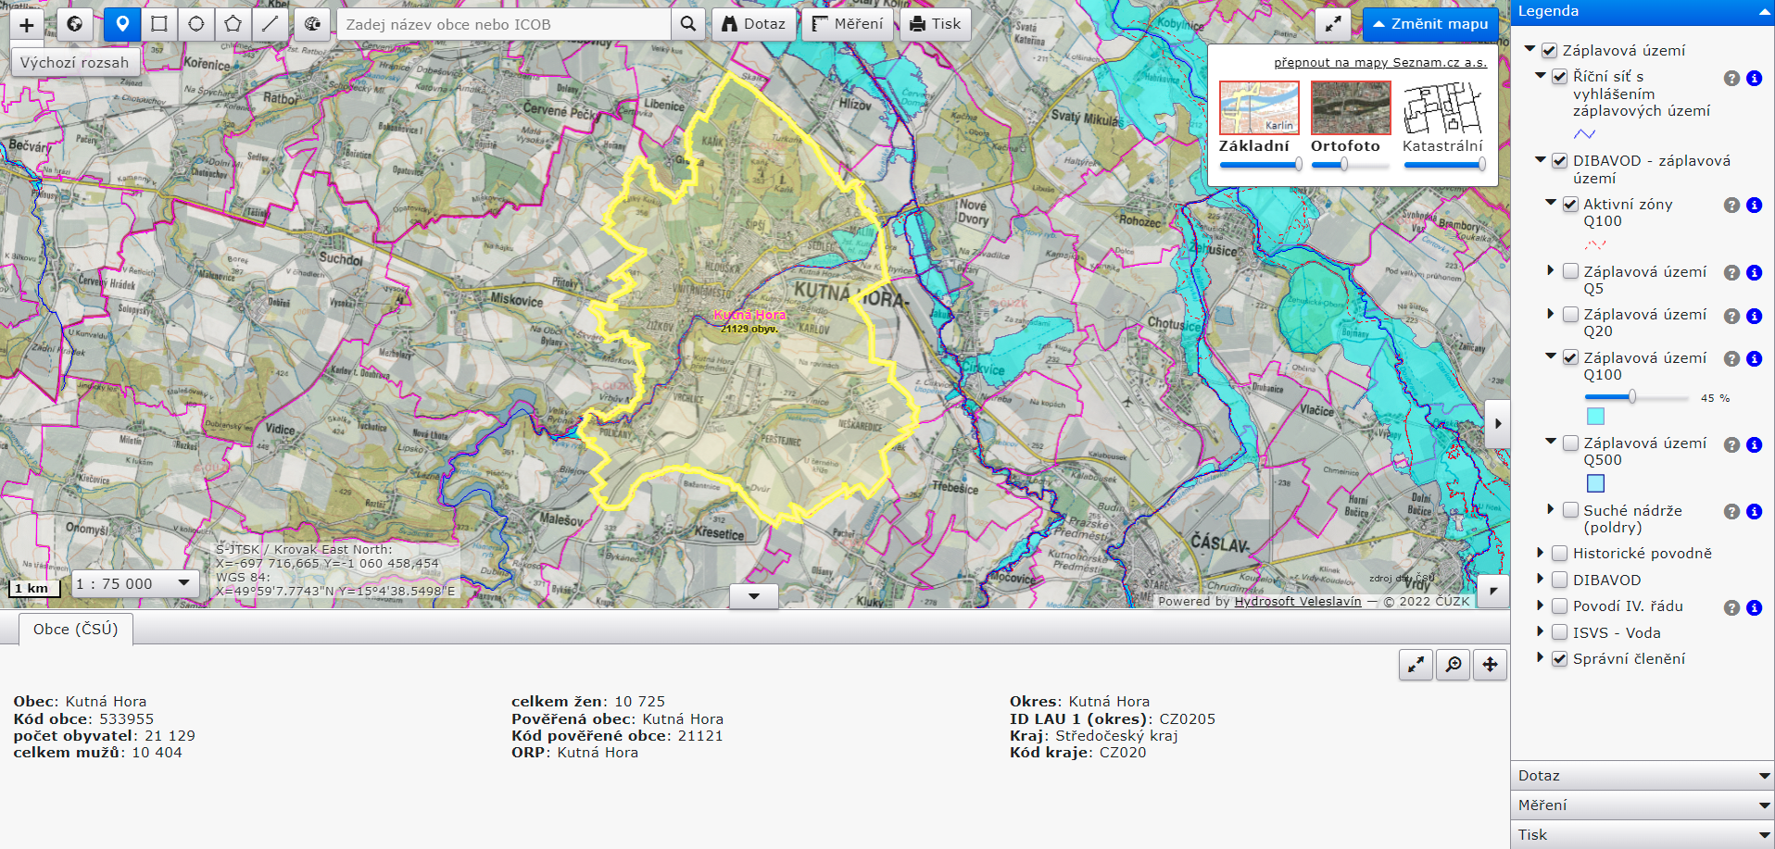Click info icon for Záplavová území Q20

click(1754, 316)
